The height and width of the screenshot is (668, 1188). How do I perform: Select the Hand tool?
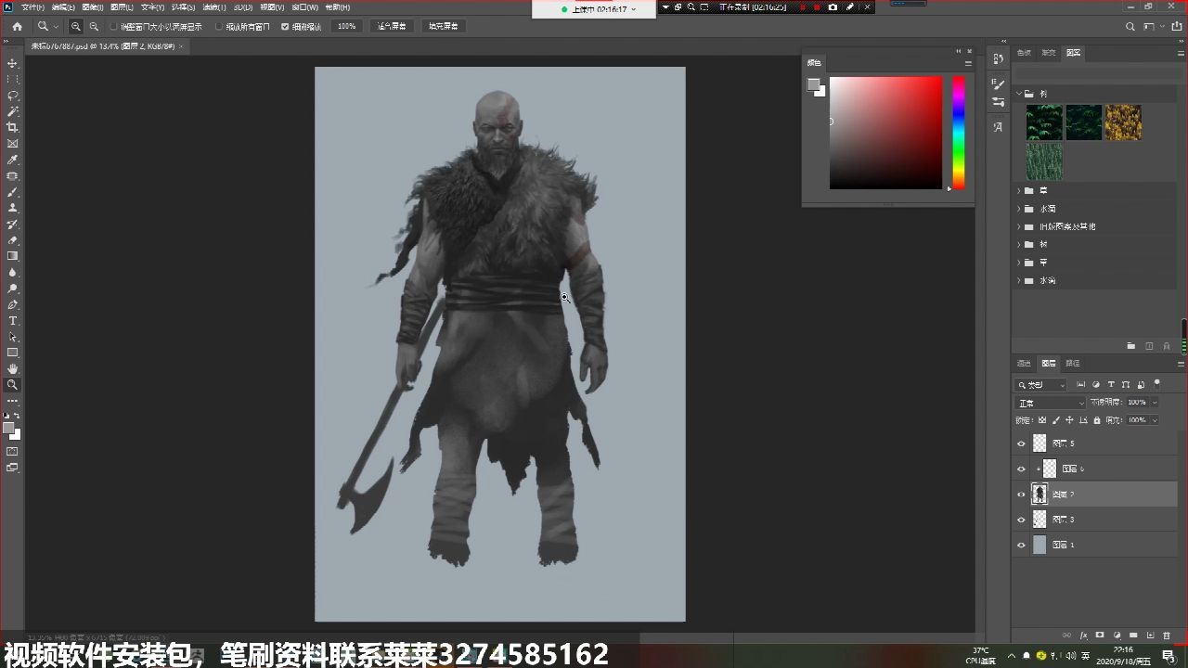(x=12, y=369)
